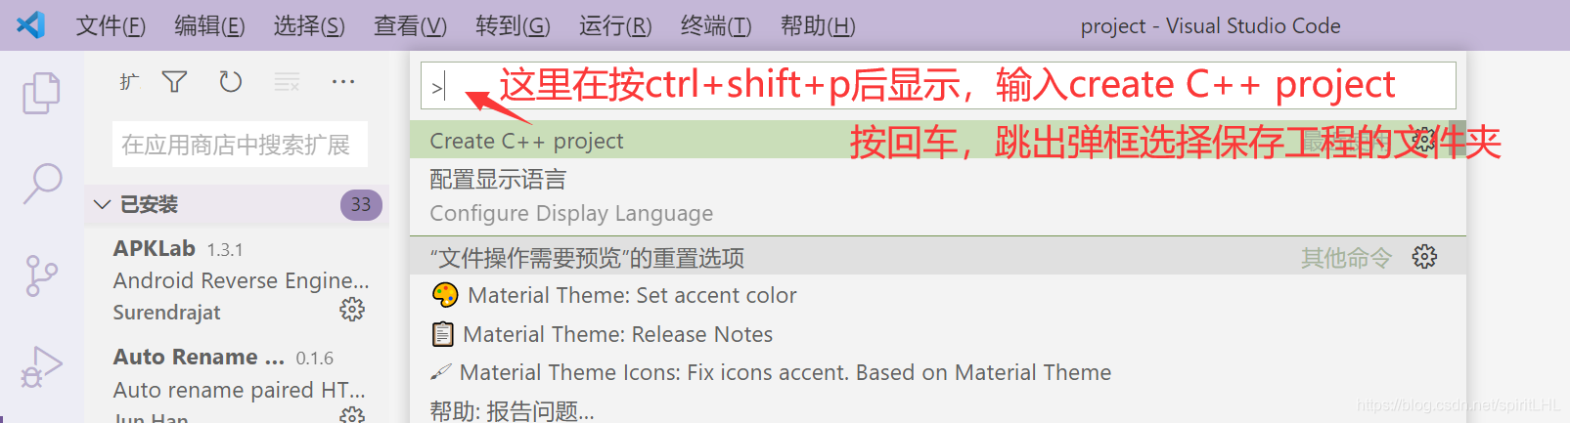Clear extensions search results icon
Viewport: 1570px width, 423px height.
[287, 82]
